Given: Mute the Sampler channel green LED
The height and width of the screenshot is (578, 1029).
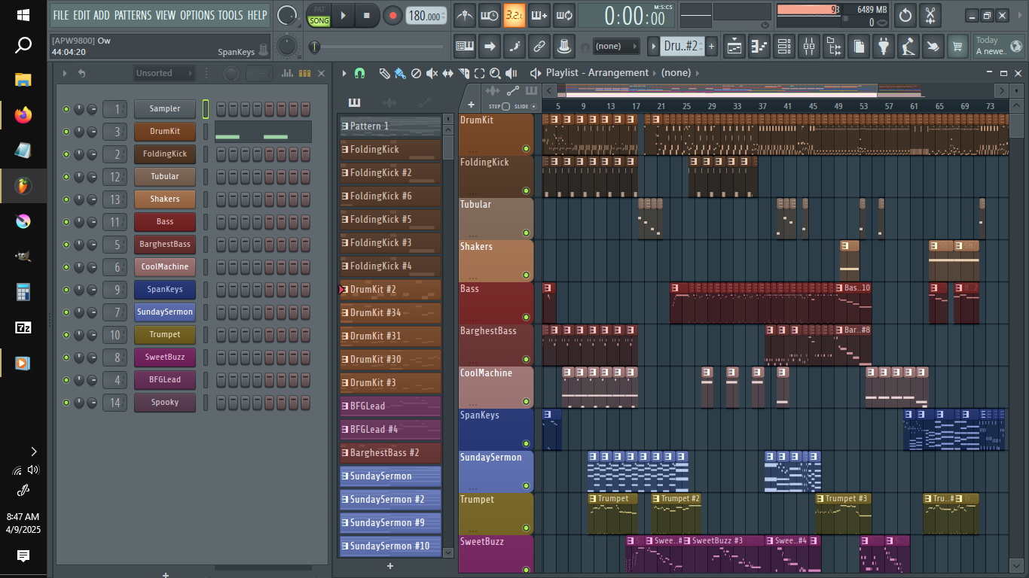Looking at the screenshot, I should 66,109.
